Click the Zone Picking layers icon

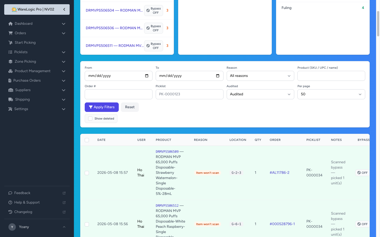11,62
